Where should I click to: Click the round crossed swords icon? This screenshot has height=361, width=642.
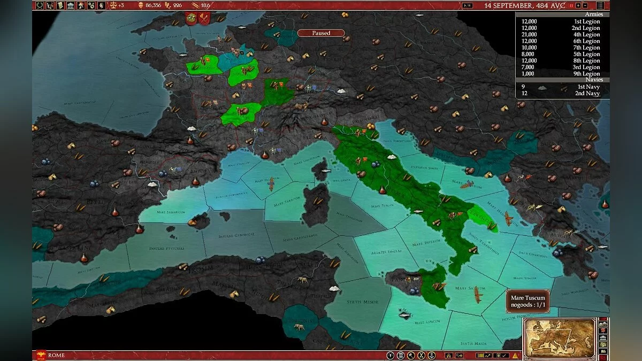coord(421,356)
